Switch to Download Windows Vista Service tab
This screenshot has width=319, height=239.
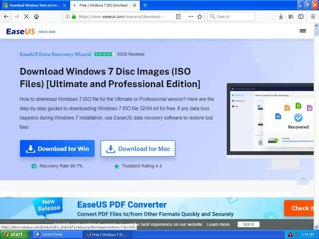click(x=35, y=5)
